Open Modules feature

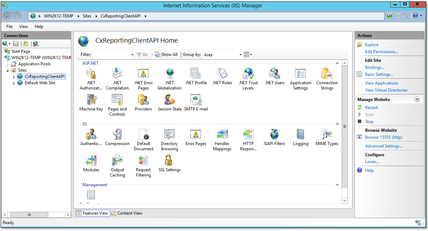point(91,164)
